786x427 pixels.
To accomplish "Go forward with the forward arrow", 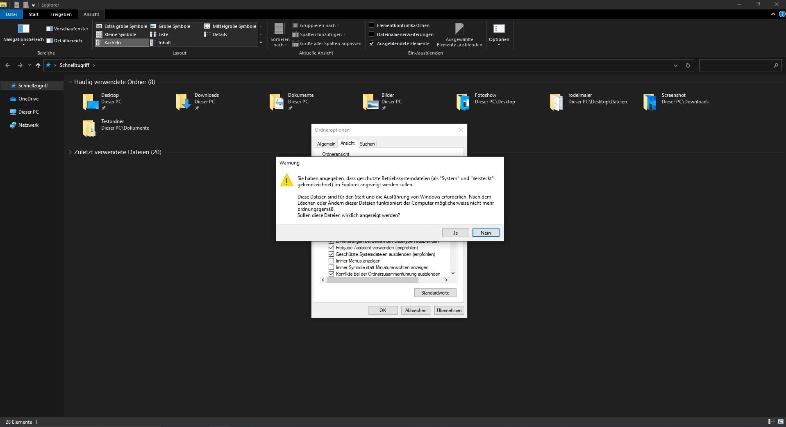I will point(20,65).
